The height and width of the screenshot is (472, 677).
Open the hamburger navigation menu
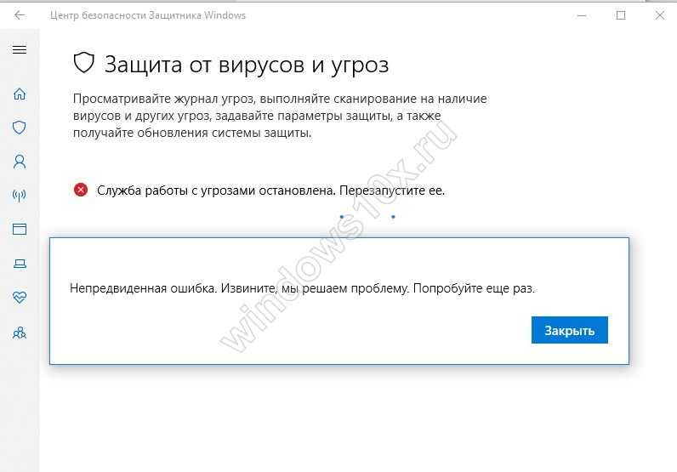[x=20, y=49]
